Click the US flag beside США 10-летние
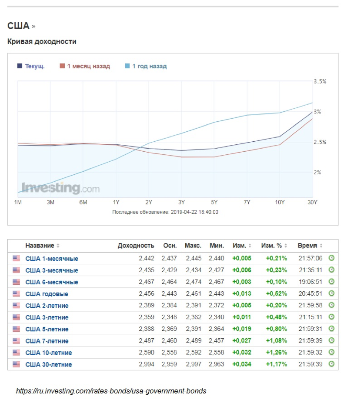The image size is (344, 403). pos(17,353)
